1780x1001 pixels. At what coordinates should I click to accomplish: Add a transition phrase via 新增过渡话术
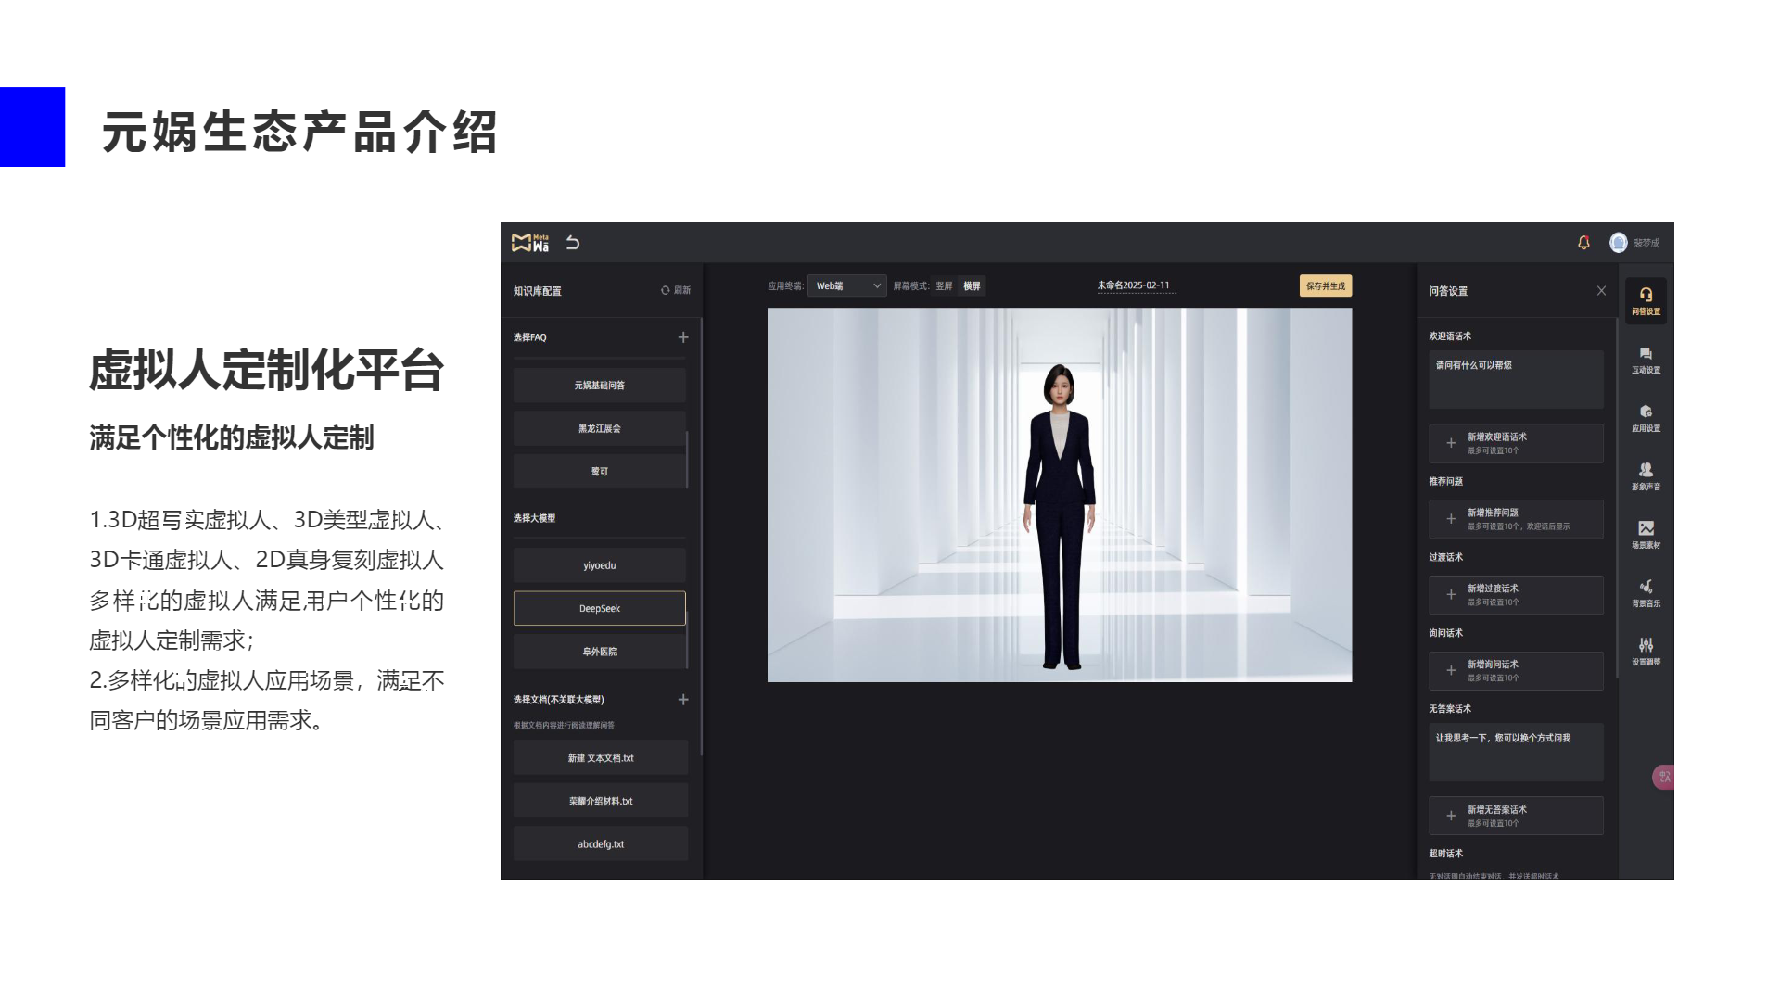pos(1516,595)
